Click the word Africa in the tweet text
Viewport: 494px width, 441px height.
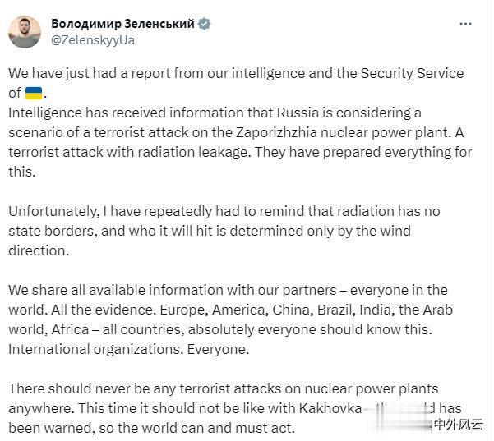[x=70, y=330]
